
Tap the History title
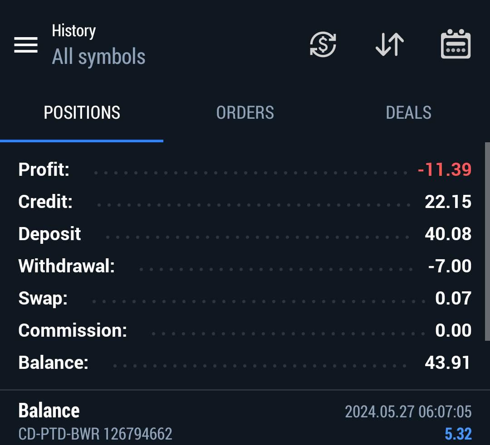[74, 30]
